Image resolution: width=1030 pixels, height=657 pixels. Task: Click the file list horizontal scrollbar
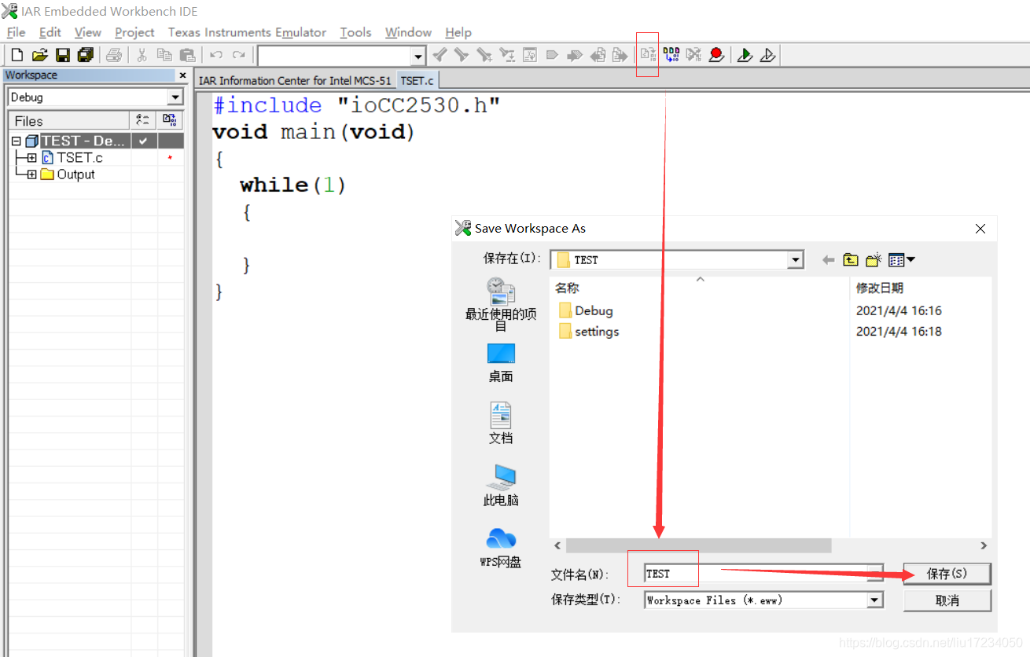[x=698, y=545]
